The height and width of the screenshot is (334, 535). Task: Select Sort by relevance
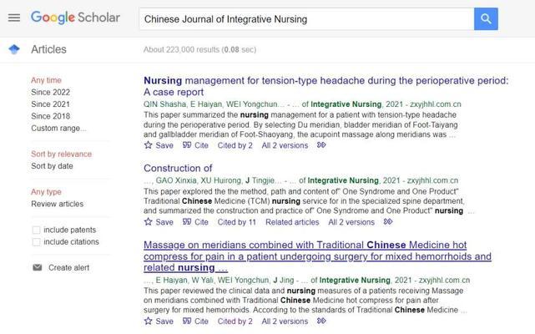coord(62,154)
